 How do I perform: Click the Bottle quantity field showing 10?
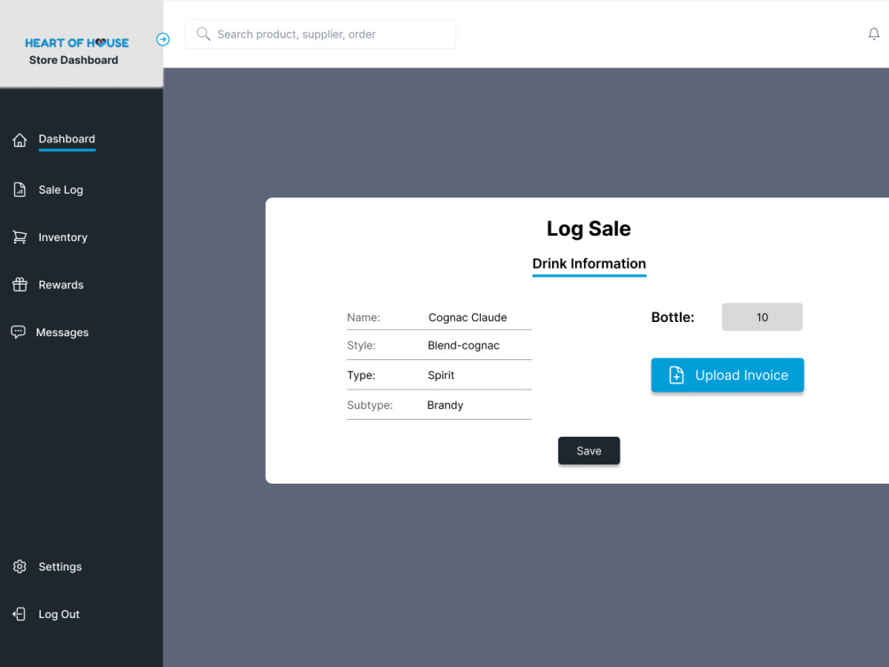click(762, 317)
